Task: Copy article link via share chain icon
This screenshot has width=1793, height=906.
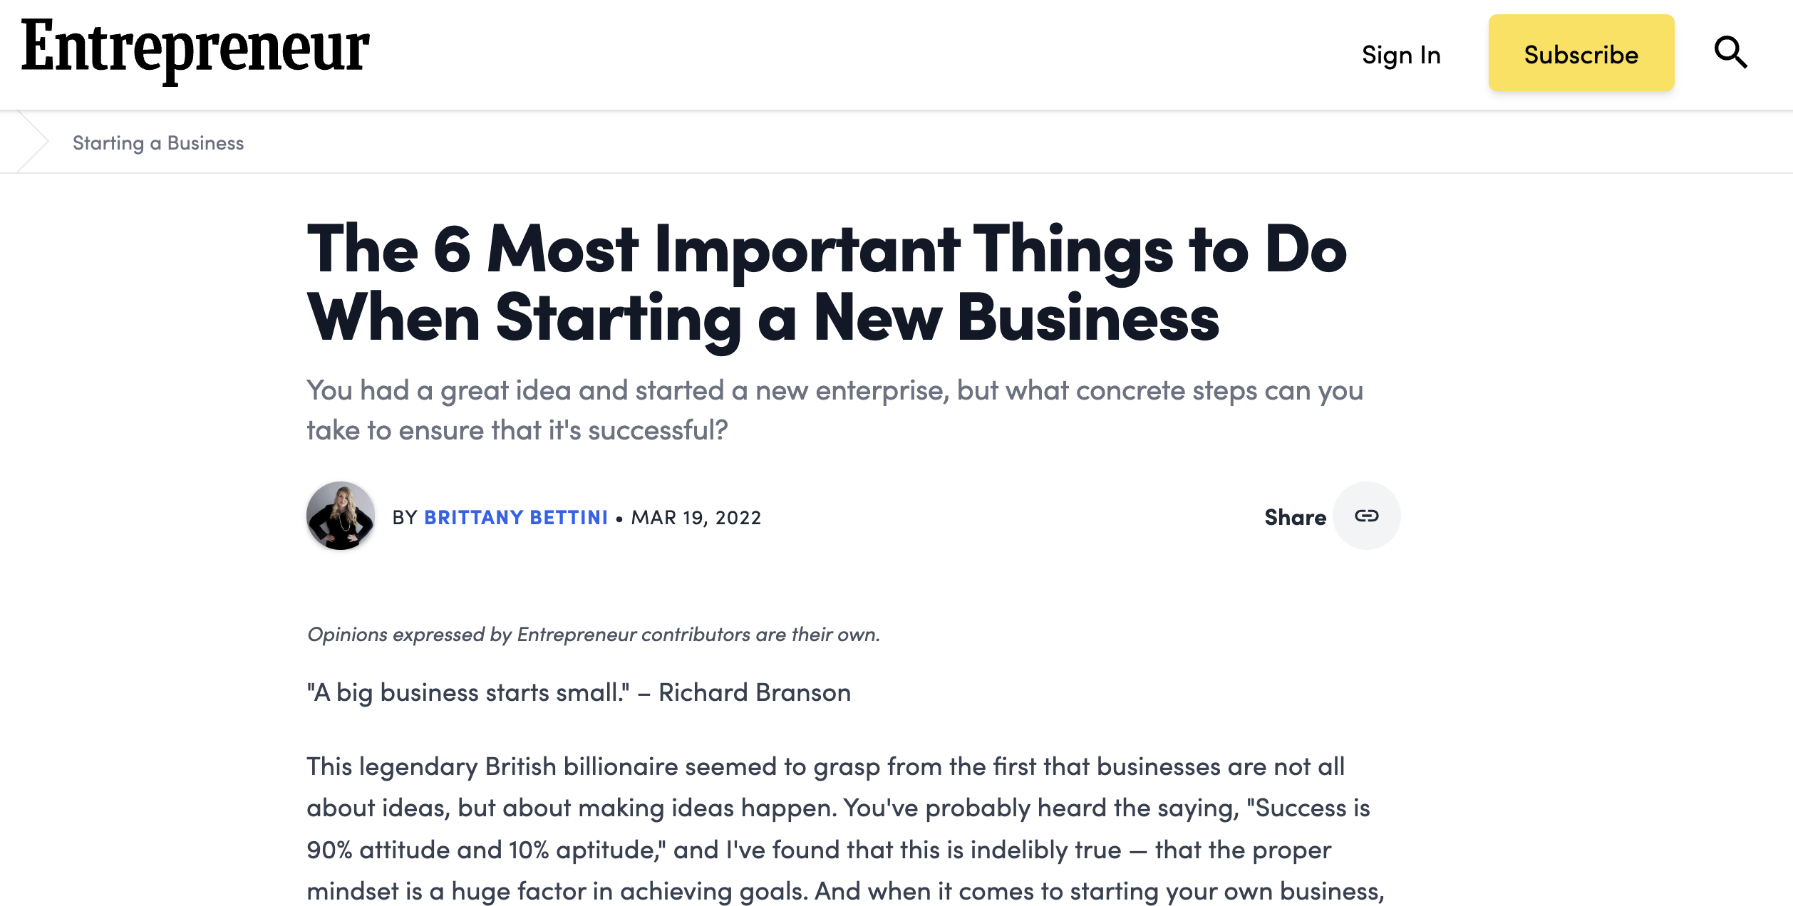Action: [x=1366, y=516]
